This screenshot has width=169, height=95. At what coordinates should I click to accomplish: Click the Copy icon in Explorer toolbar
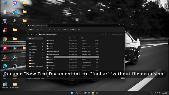coord(42,30)
